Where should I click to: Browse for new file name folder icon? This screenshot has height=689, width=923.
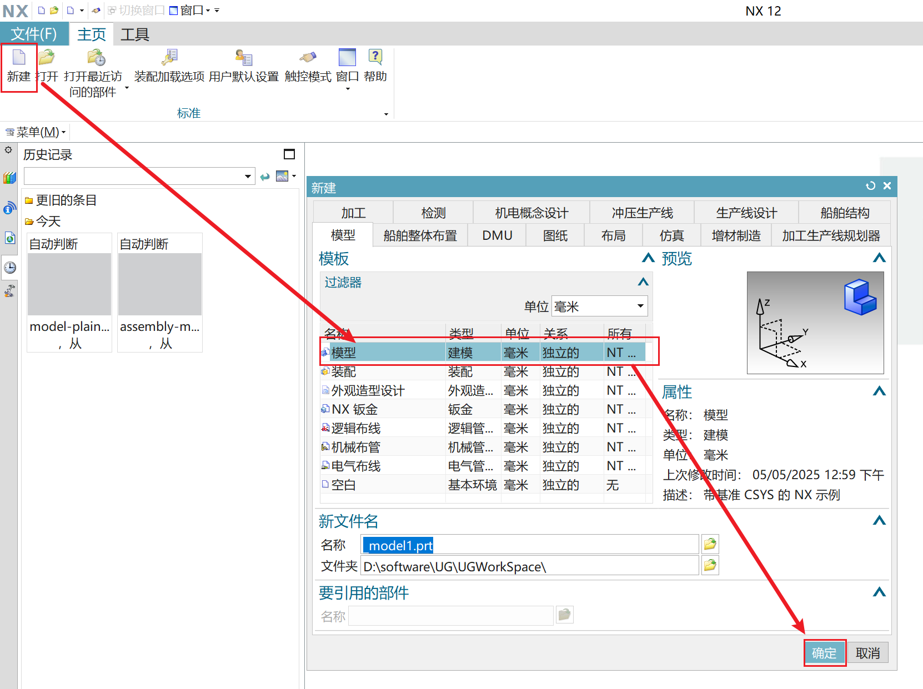pos(710,544)
